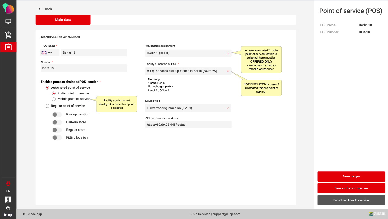This screenshot has width=388, height=219.
Task: Click the API endpoint root input field
Action: coord(188,125)
